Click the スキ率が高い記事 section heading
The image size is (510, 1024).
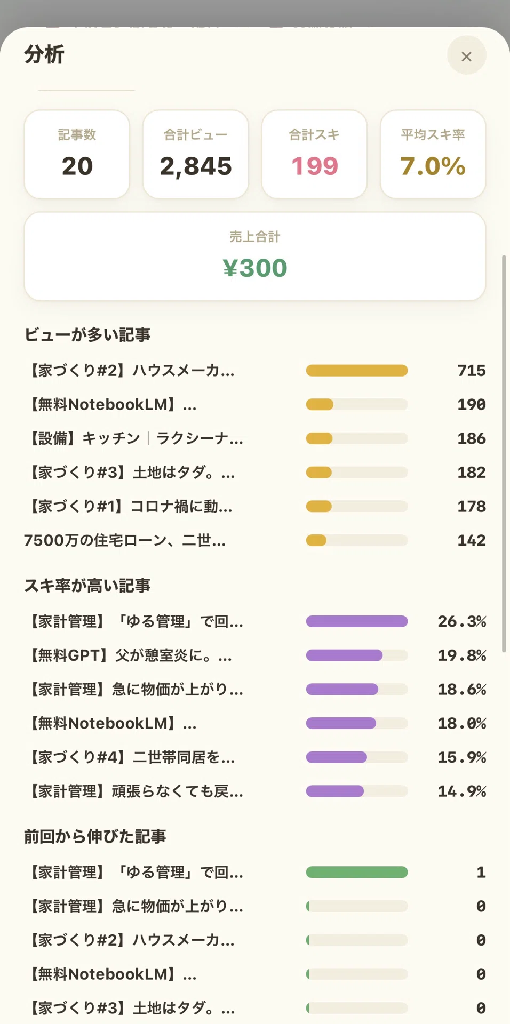pyautogui.click(x=87, y=586)
